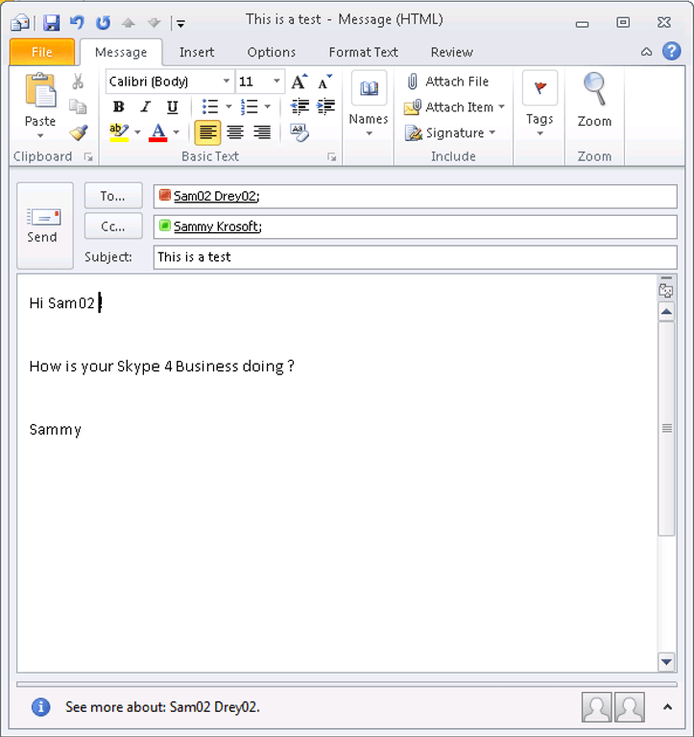The width and height of the screenshot is (694, 737).
Task: Open the Clipboard dialog launcher
Action: (x=88, y=157)
